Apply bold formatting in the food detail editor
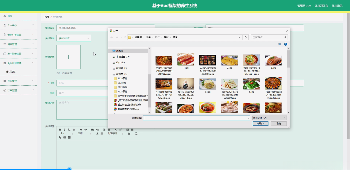 pos(60,130)
